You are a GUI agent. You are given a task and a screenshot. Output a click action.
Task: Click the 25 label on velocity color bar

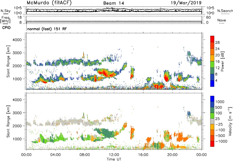click(217, 119)
